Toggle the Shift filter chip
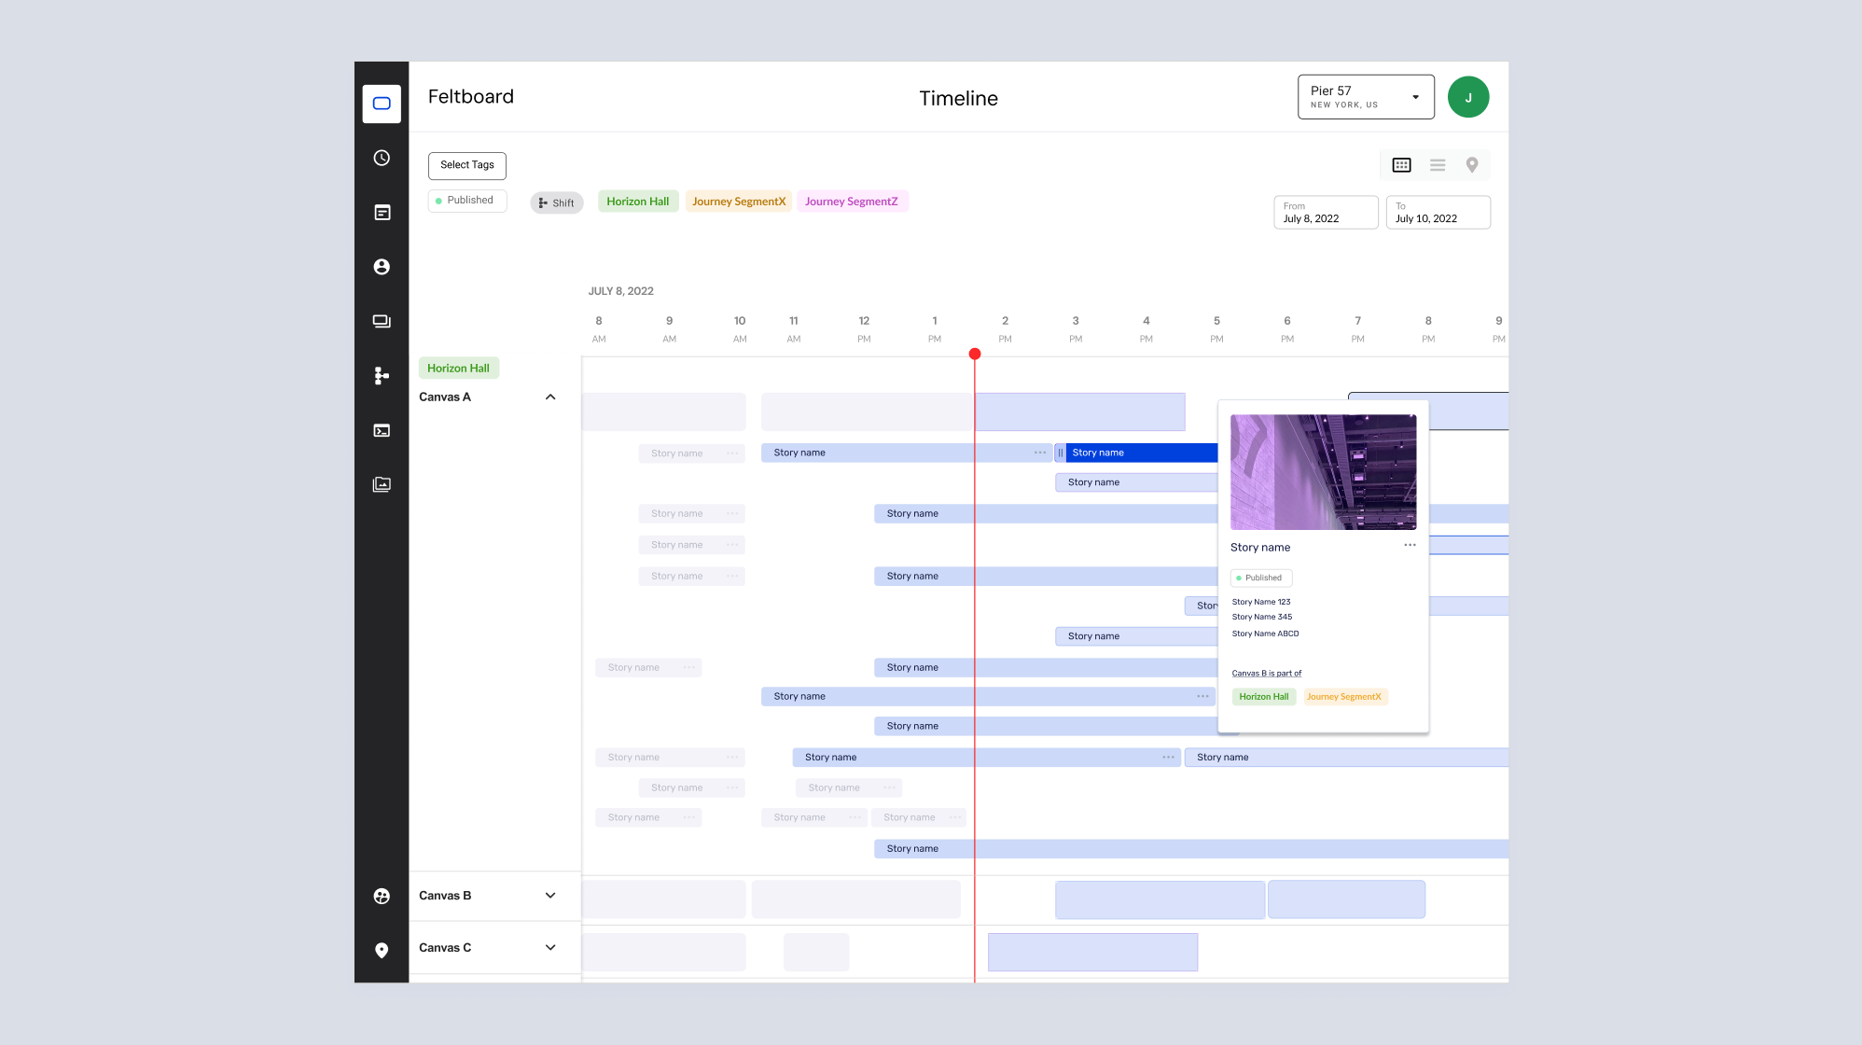 (556, 202)
